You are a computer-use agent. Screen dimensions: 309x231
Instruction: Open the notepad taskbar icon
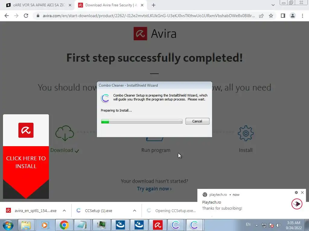pyautogui.click(x=82, y=225)
